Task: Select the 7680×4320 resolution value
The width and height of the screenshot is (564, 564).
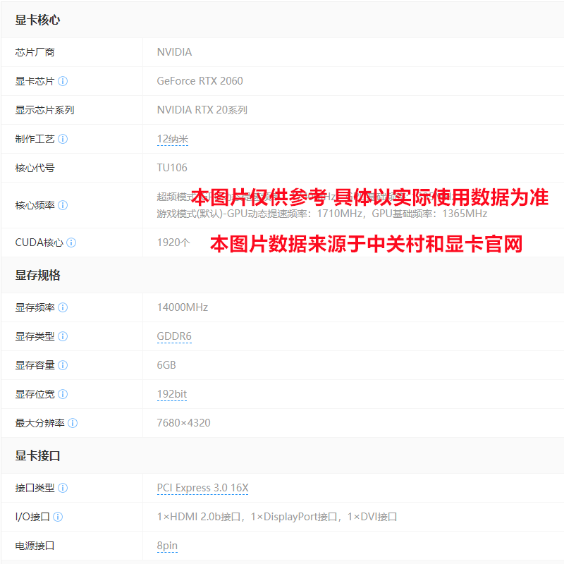Action: pyautogui.click(x=183, y=423)
